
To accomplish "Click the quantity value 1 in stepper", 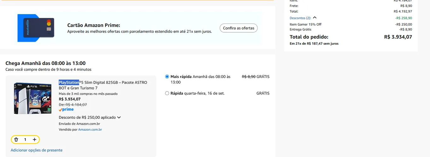I will pos(25,139).
